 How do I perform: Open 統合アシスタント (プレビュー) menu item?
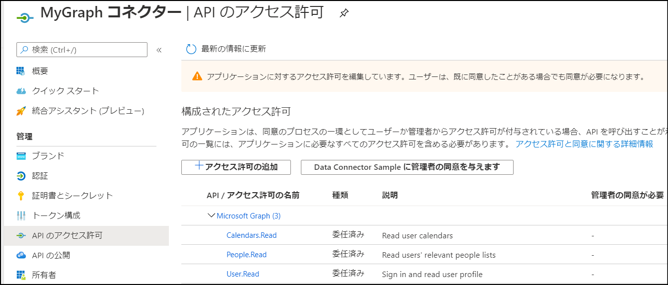(88, 111)
